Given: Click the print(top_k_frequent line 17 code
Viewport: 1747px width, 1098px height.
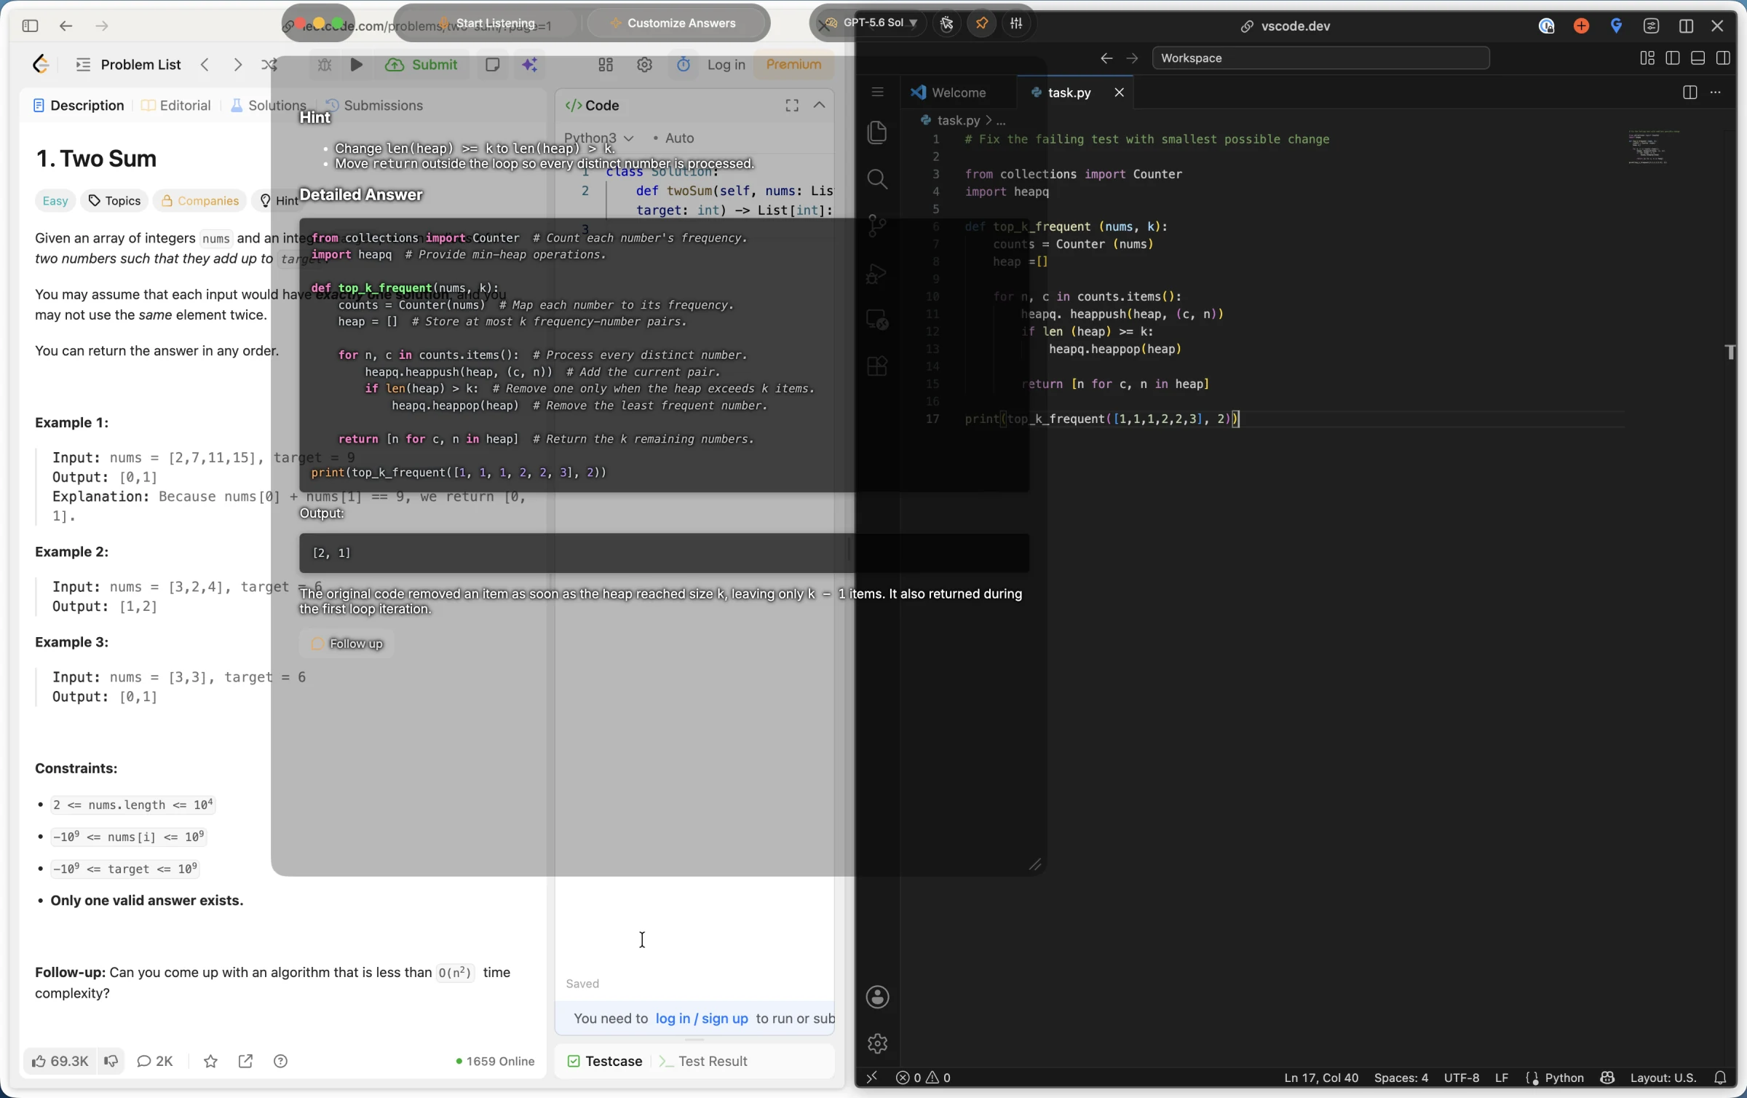Looking at the screenshot, I should point(1102,419).
